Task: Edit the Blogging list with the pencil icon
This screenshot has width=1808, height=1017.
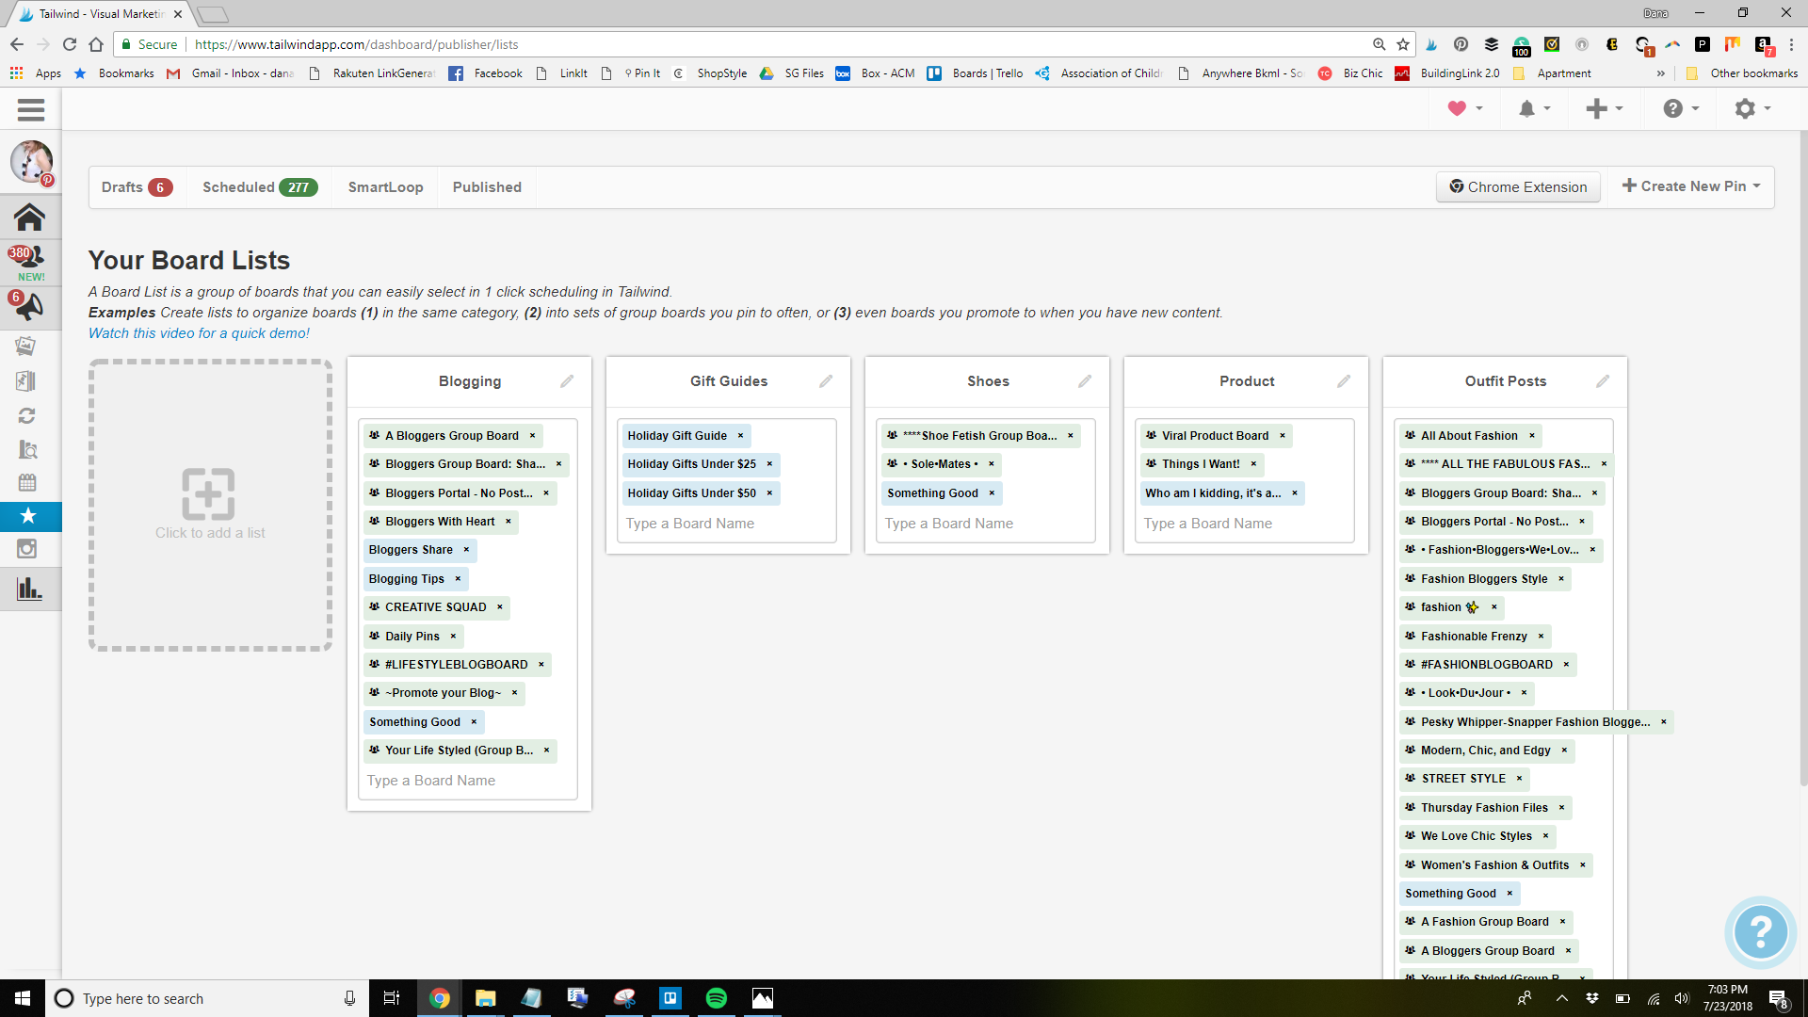Action: pyautogui.click(x=567, y=381)
